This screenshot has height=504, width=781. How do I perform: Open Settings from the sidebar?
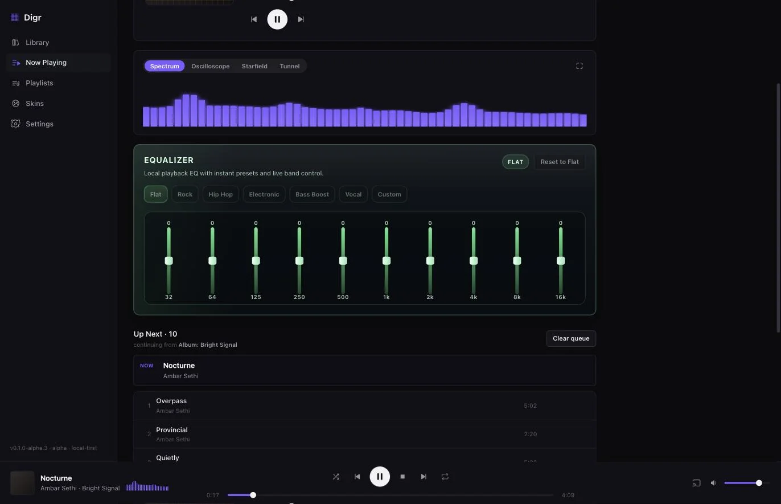(x=58, y=124)
